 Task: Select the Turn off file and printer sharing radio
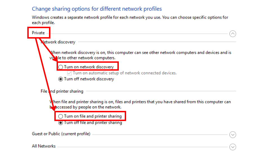point(61,123)
